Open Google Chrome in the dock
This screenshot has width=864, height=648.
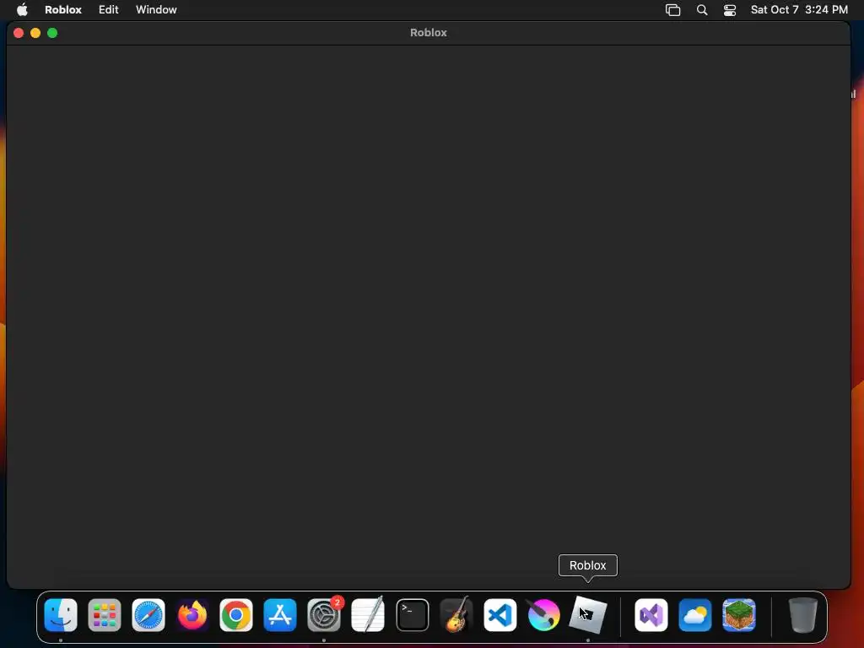point(236,615)
